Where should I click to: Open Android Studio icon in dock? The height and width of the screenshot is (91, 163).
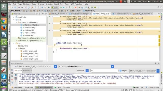pos(4,42)
